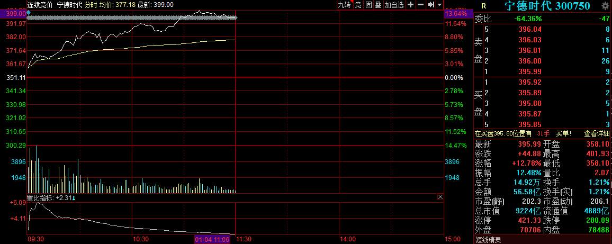Click the 均价: 377.18 header text
The height and width of the screenshot is (244, 612).
coord(116,5)
